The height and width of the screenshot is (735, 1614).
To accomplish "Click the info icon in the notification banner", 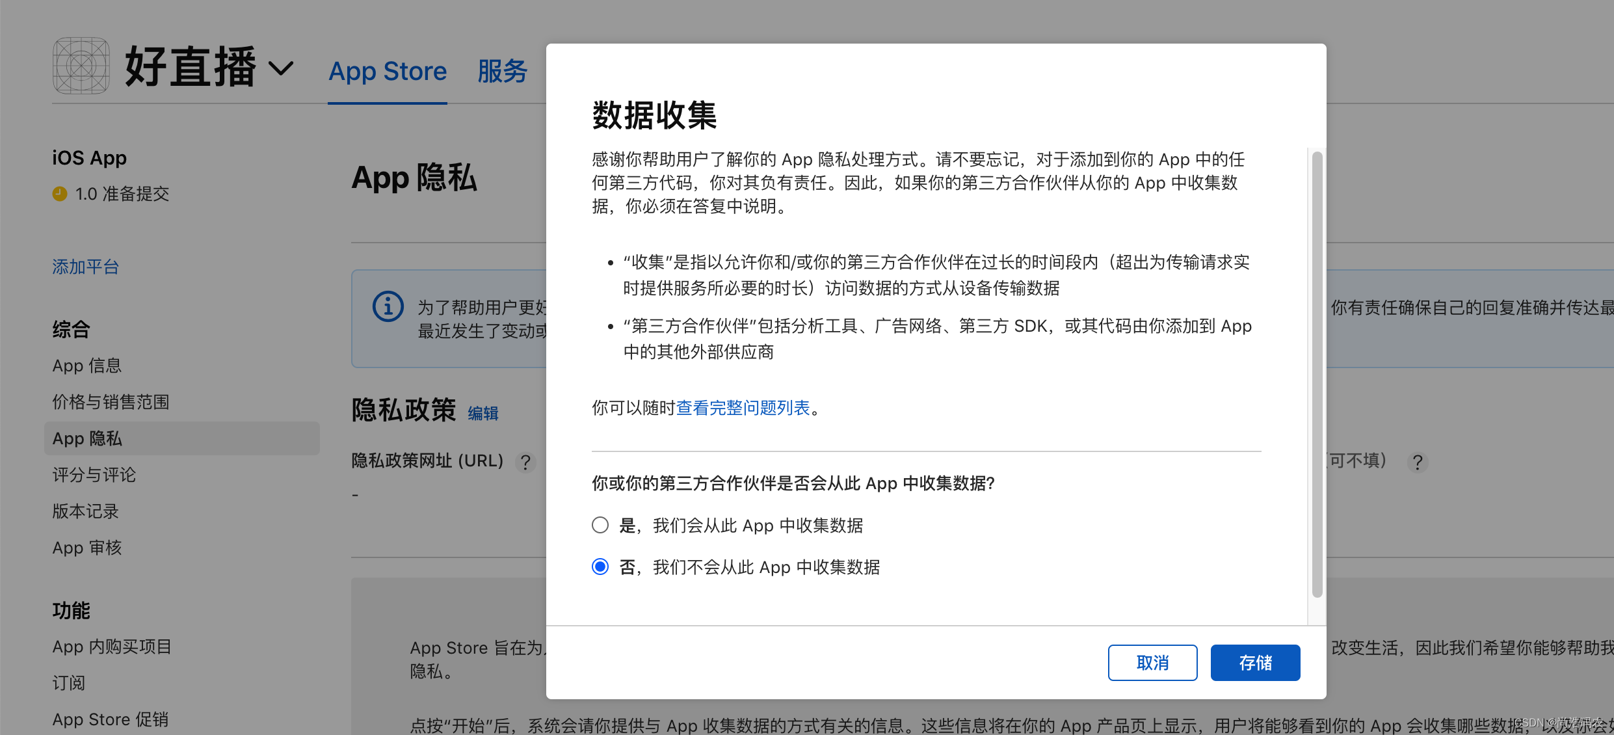I will (x=388, y=306).
